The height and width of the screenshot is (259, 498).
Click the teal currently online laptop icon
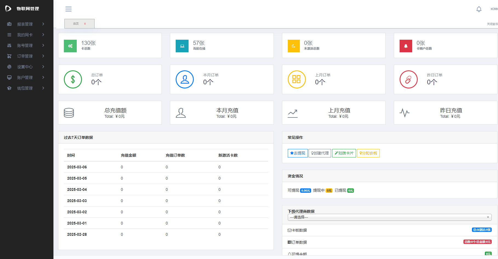point(182,46)
